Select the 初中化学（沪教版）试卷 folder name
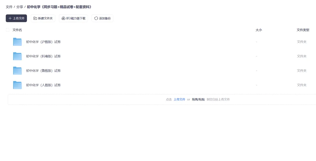The height and width of the screenshot is (161, 316). (43, 42)
